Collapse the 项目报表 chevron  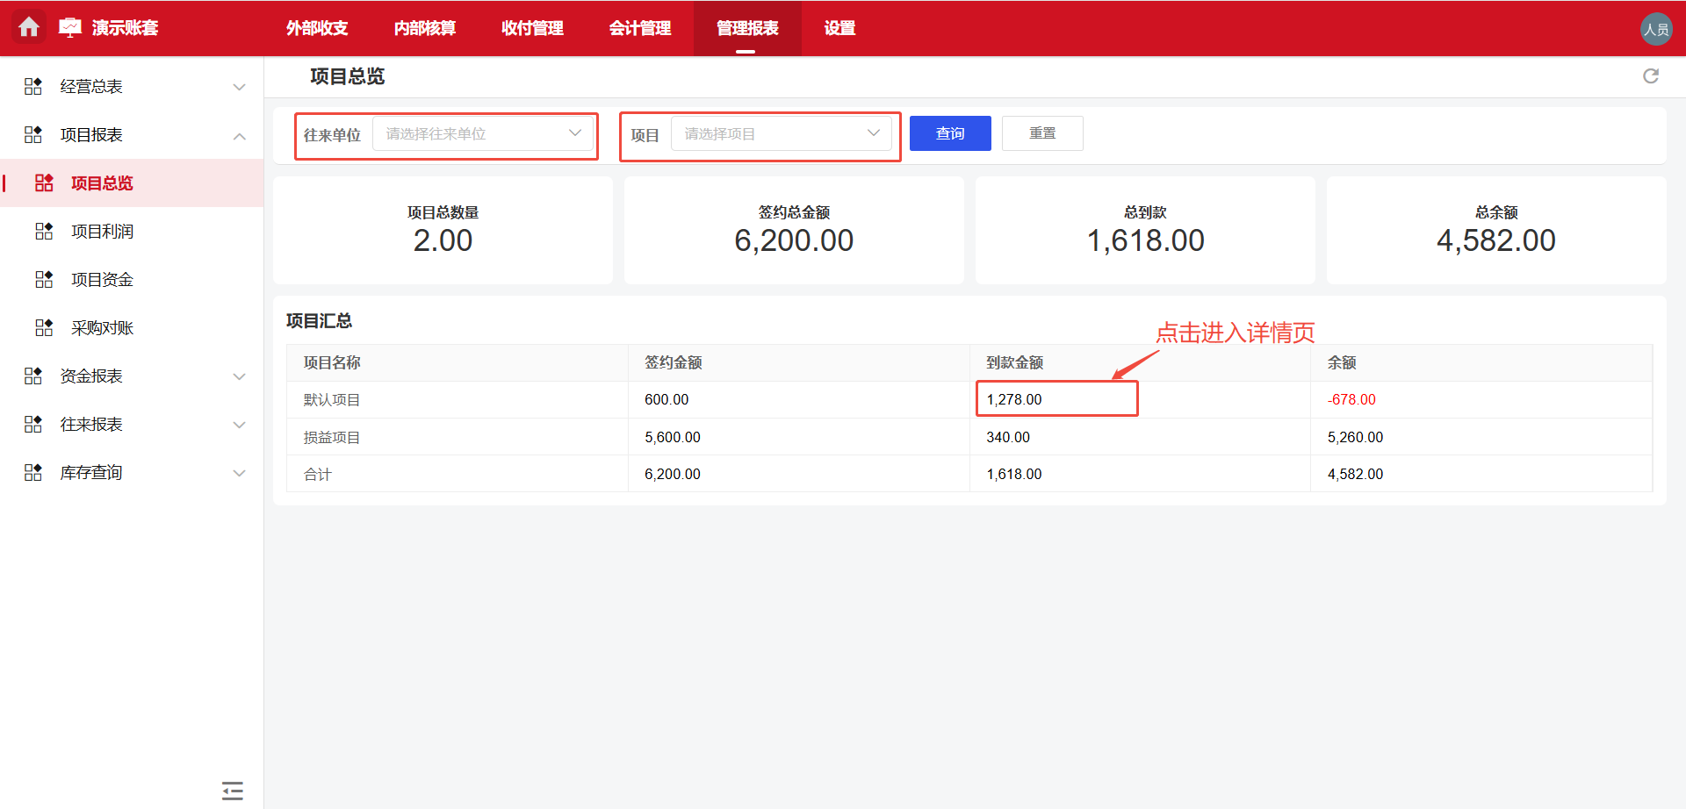pos(239,136)
